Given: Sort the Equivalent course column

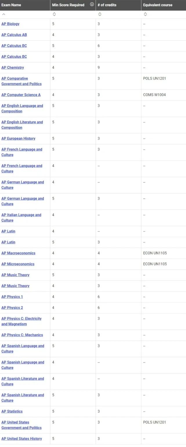Looking at the screenshot, I should [145, 14].
